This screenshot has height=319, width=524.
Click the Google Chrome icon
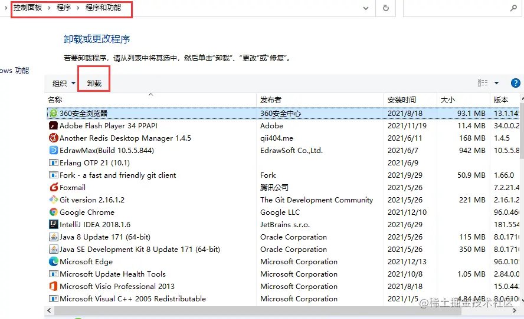[x=54, y=212]
